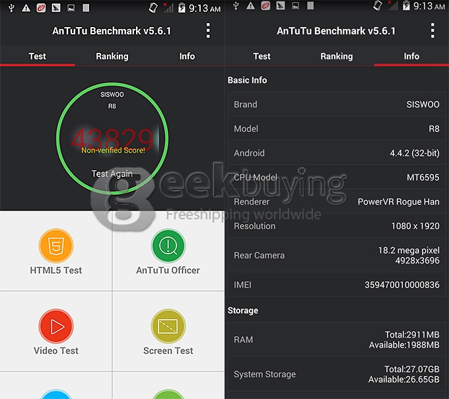Image resolution: width=449 pixels, height=399 pixels.
Task: Tap battery icon in right status bar
Action: click(406, 6)
